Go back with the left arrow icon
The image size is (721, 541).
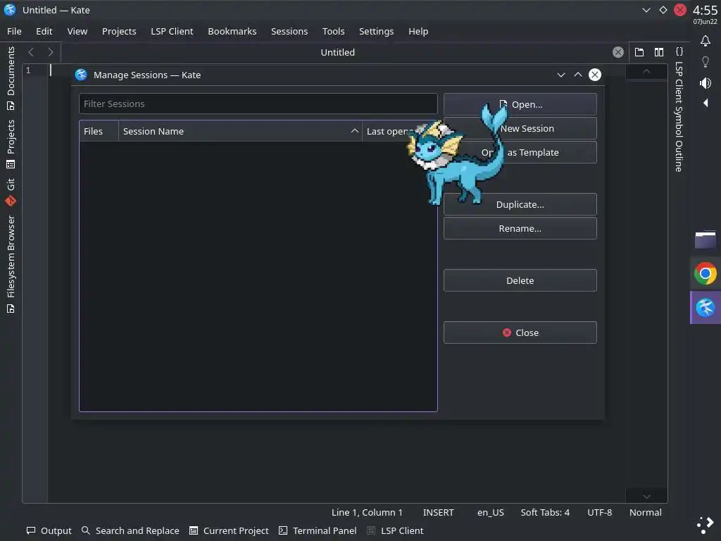(31, 52)
